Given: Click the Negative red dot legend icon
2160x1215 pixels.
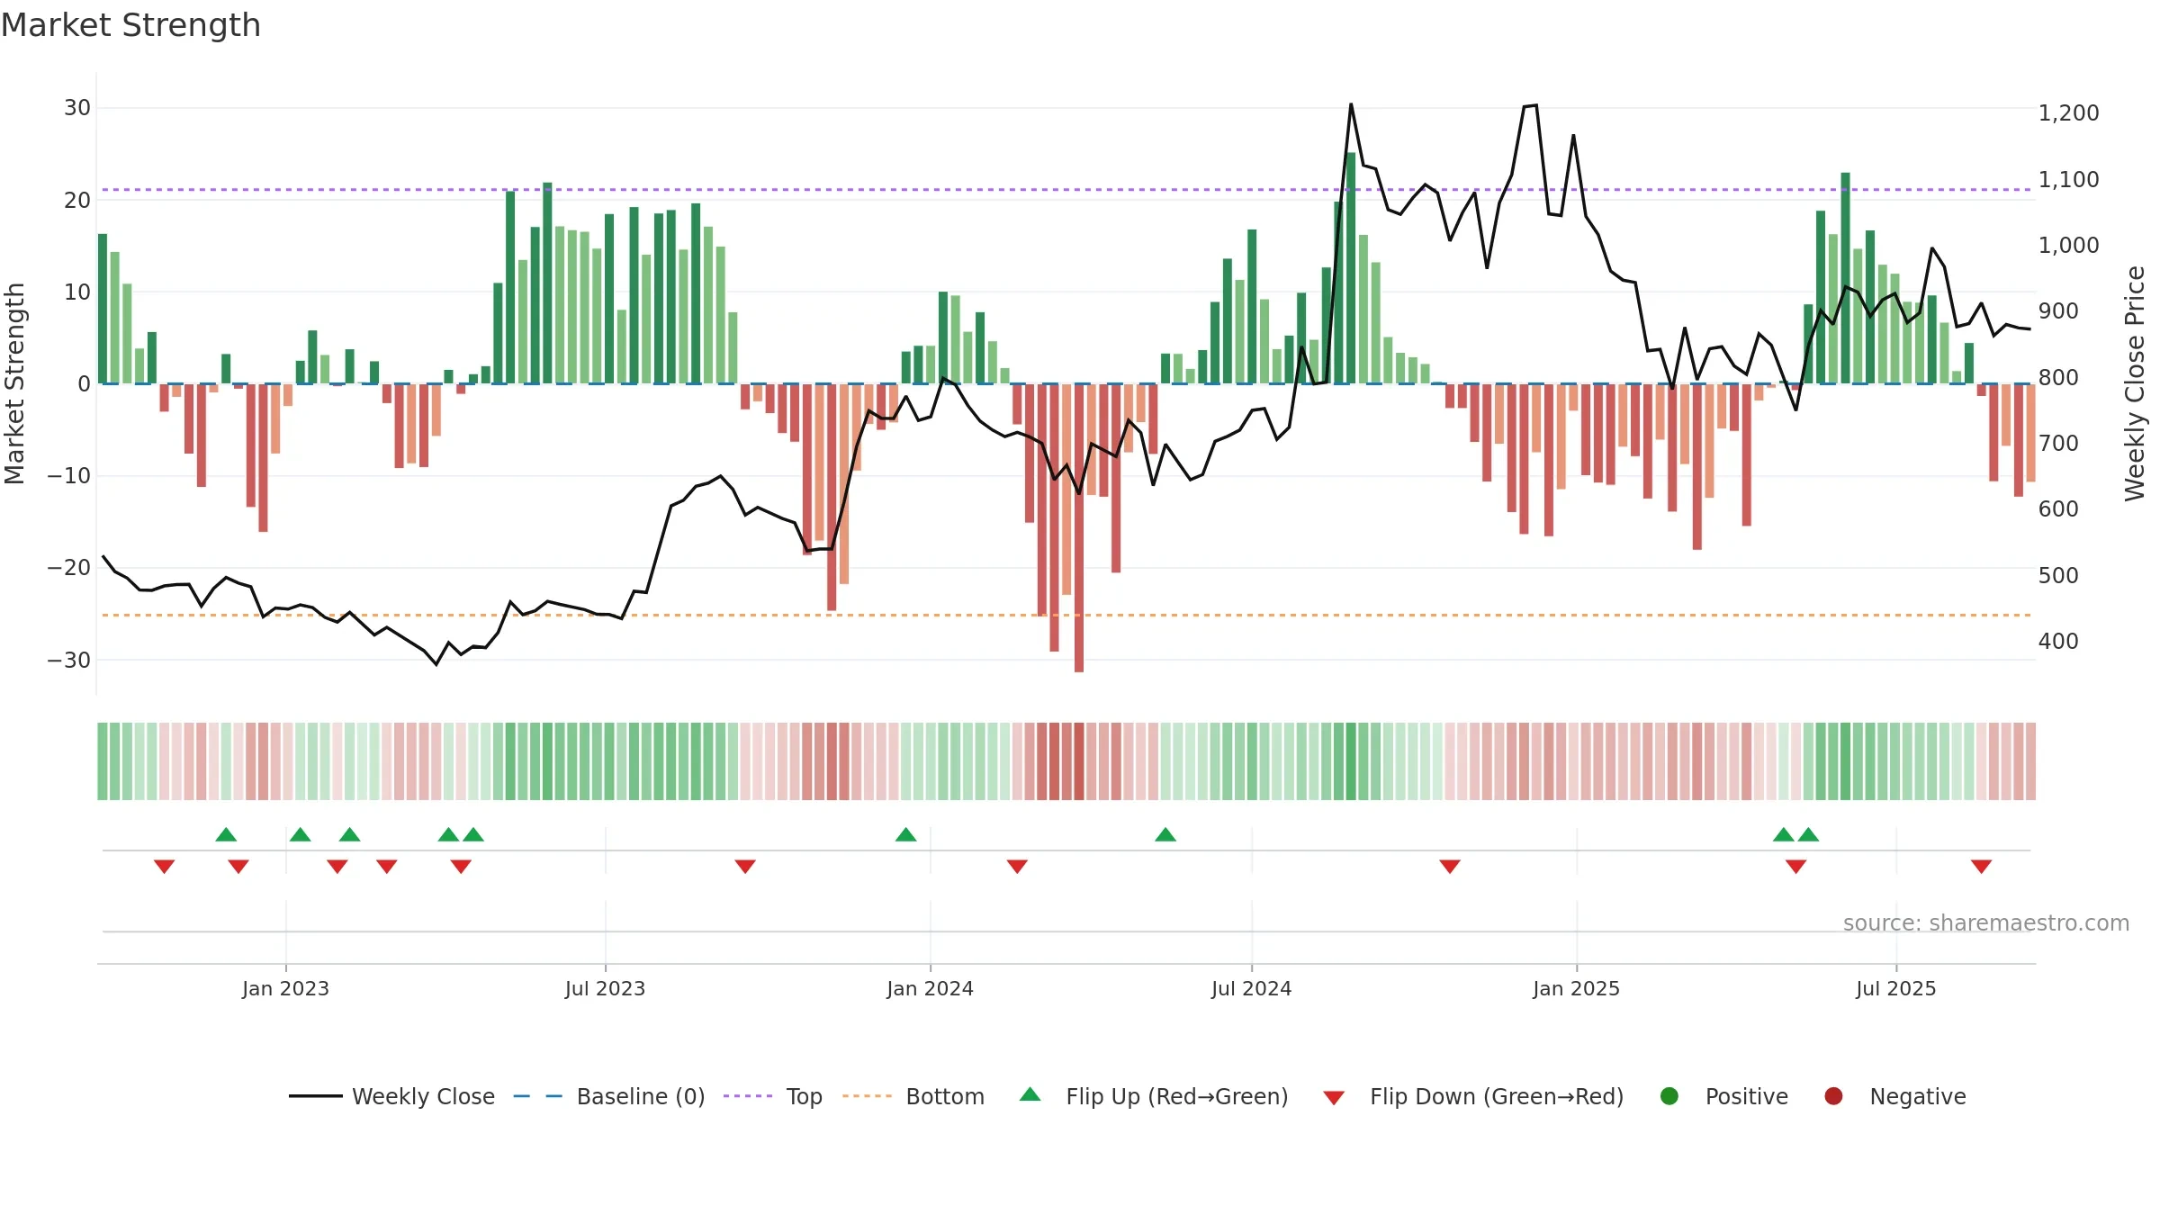Looking at the screenshot, I should pyautogui.click(x=1833, y=1096).
